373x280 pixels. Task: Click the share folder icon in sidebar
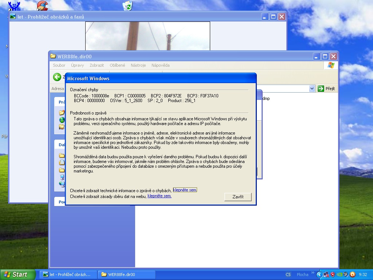[x=62, y=127]
